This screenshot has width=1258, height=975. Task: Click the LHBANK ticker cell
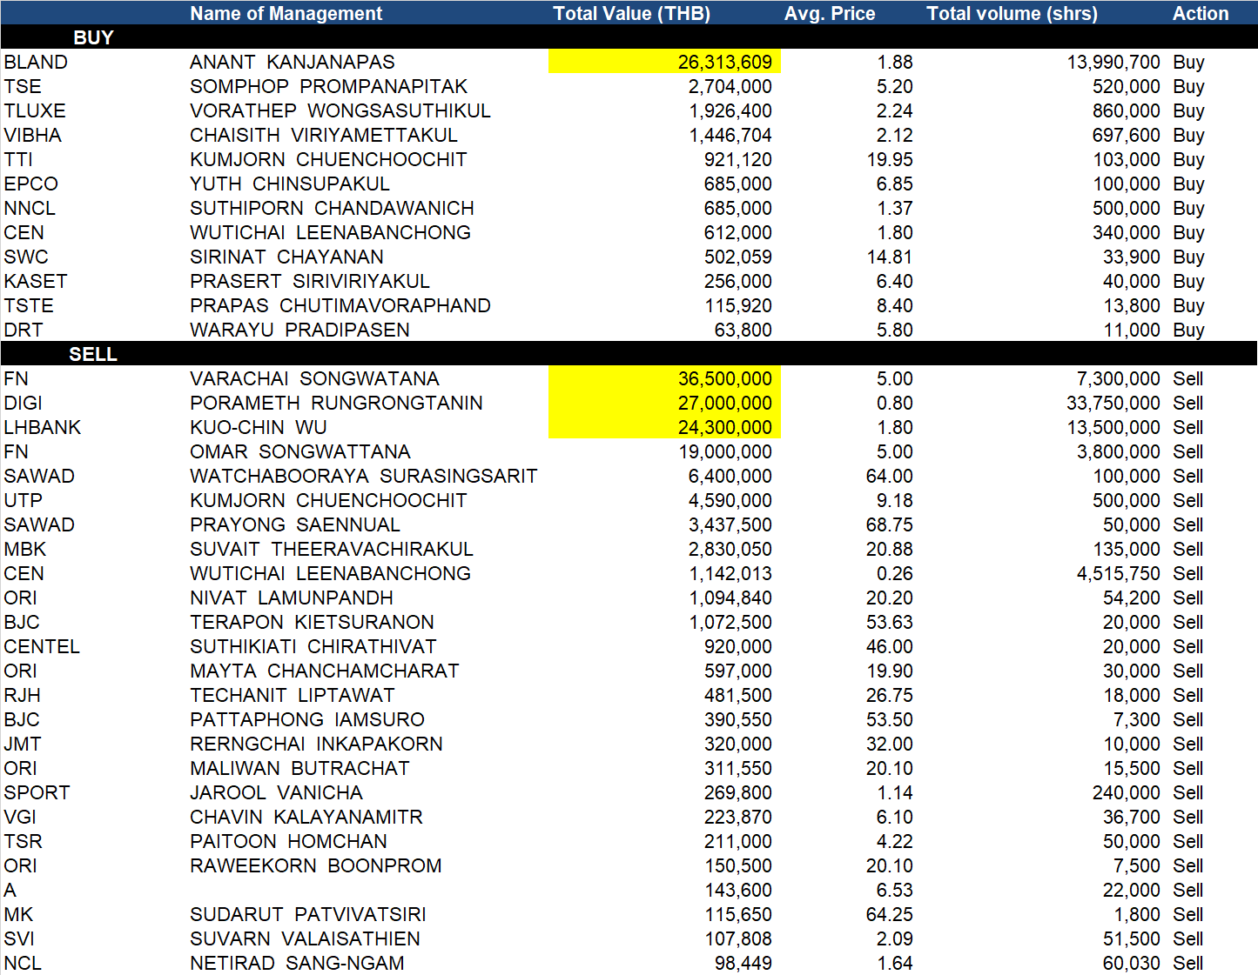click(x=43, y=427)
